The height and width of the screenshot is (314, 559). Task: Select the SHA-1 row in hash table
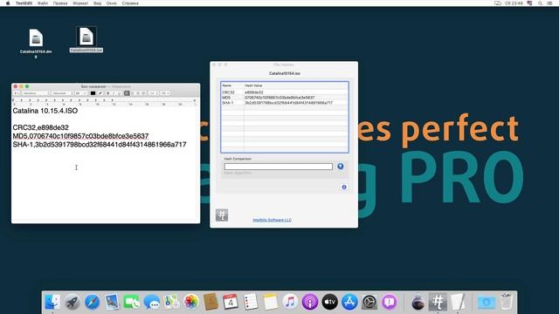(x=285, y=103)
